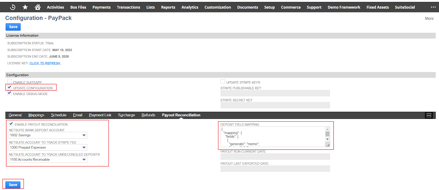Viewport: 439px width, 190px height.
Task: Switch to the General subtab
Action: point(15,115)
